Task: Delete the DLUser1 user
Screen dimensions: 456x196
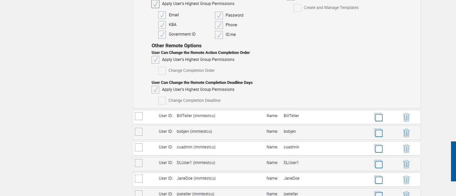Action: (406, 164)
